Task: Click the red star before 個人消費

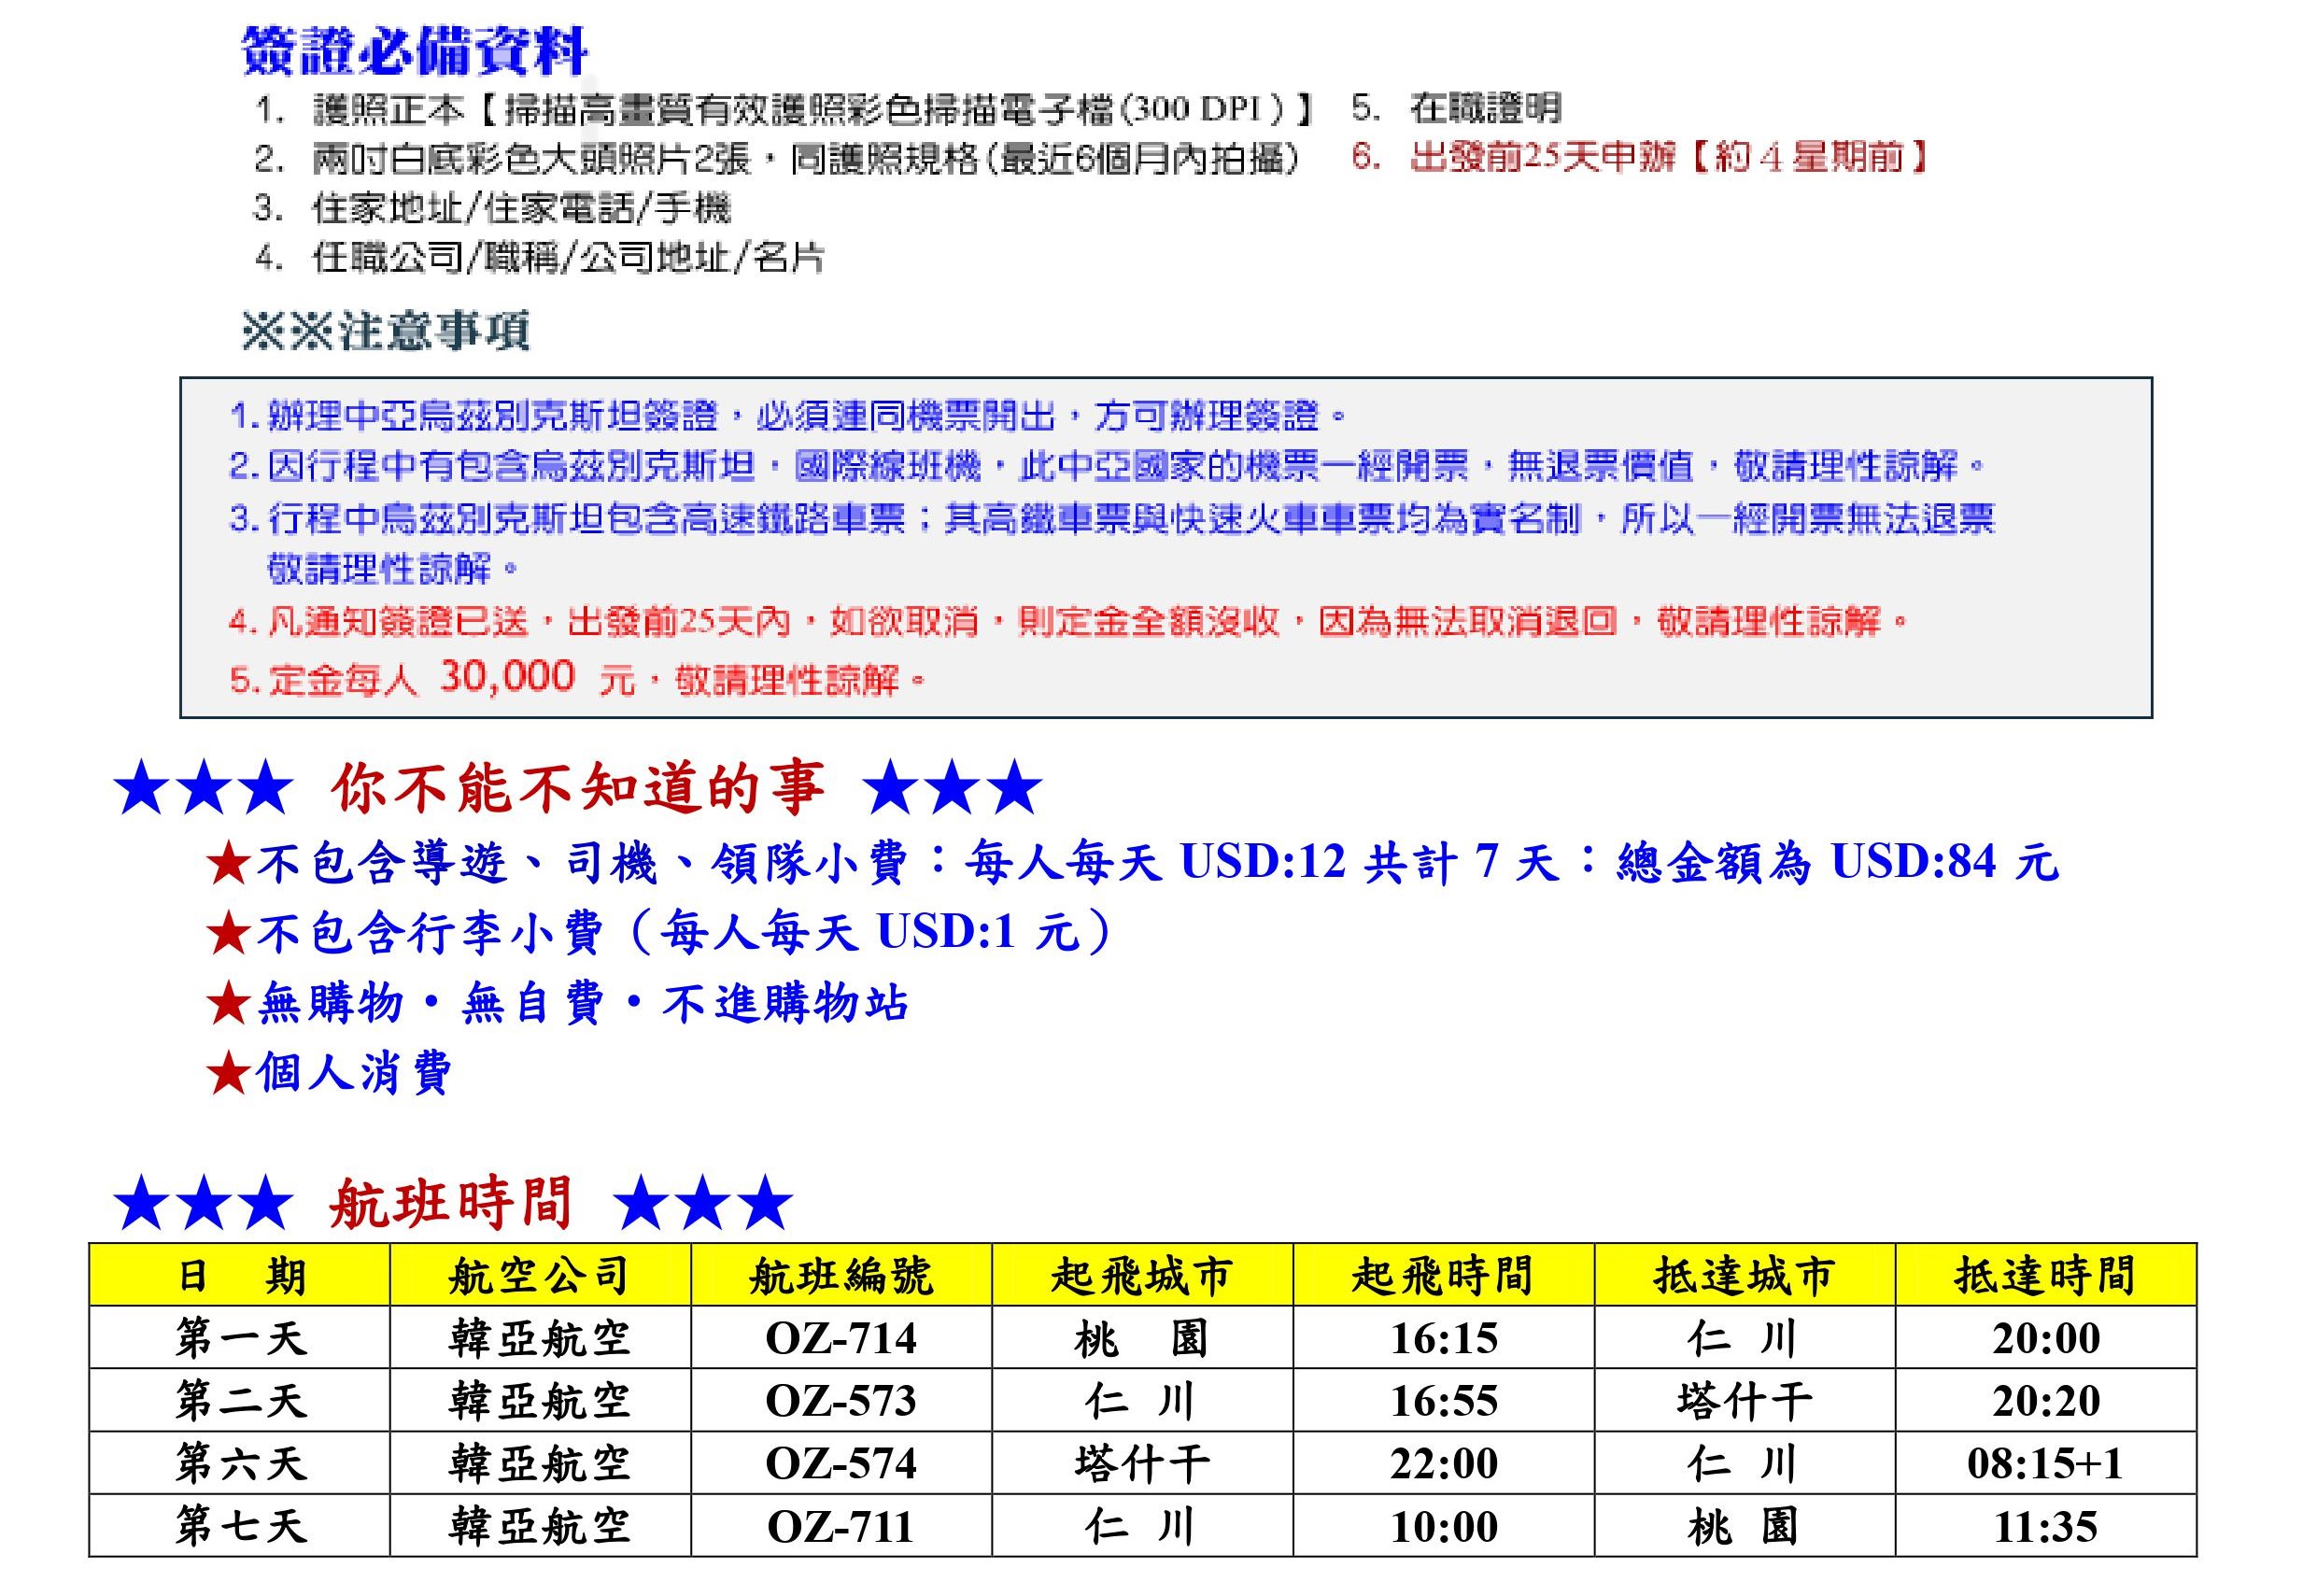Action: [229, 1075]
